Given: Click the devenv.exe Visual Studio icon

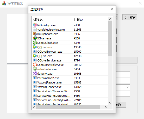Looking at the screenshot, I should (x=35, y=73).
